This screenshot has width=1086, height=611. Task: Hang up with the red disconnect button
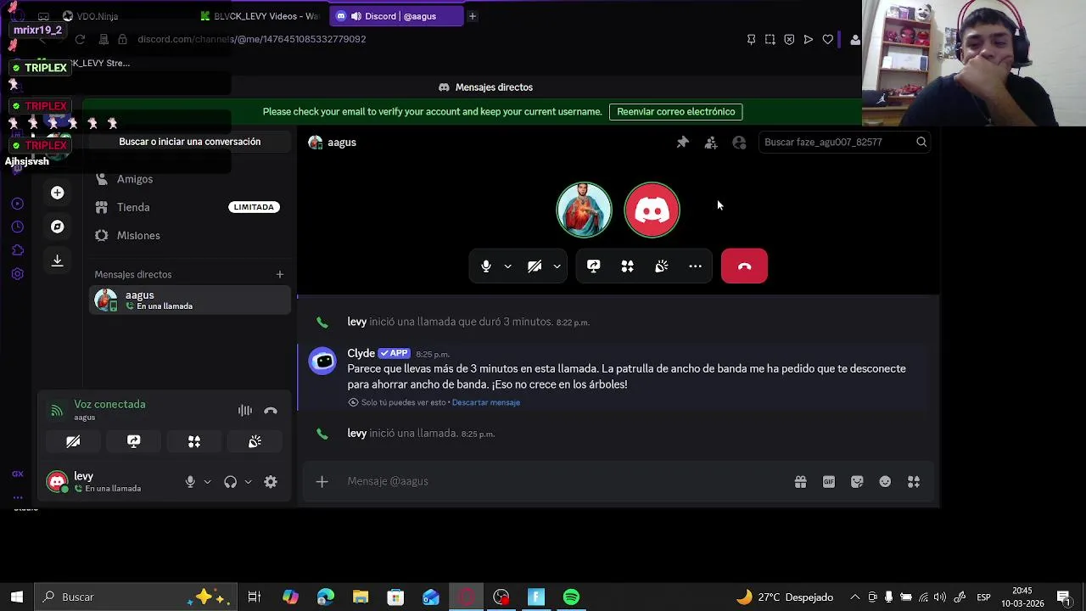point(744,266)
